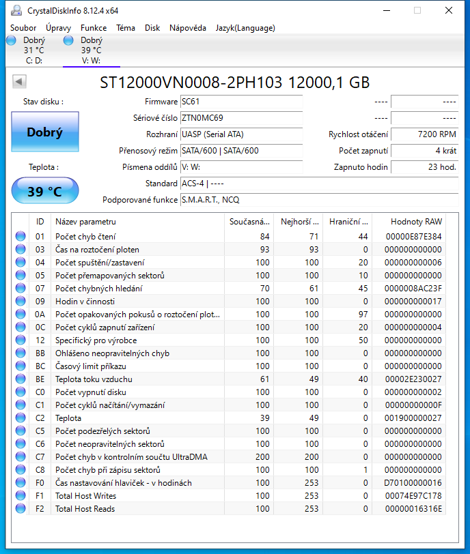Viewport: 470px width, 554px height.
Task: Open the Soubor menu
Action: (x=23, y=28)
